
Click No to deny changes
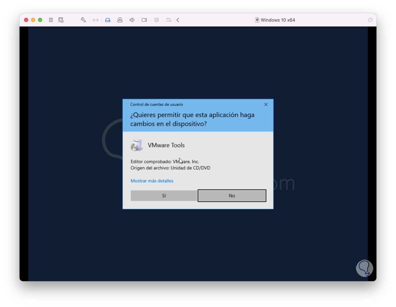point(232,195)
